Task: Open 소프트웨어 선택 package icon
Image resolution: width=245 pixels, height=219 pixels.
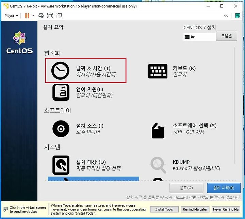Action: click(x=158, y=131)
